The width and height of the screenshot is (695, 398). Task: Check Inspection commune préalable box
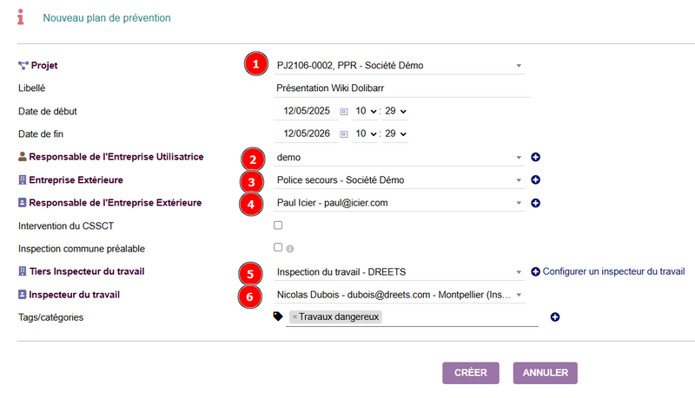(x=278, y=247)
